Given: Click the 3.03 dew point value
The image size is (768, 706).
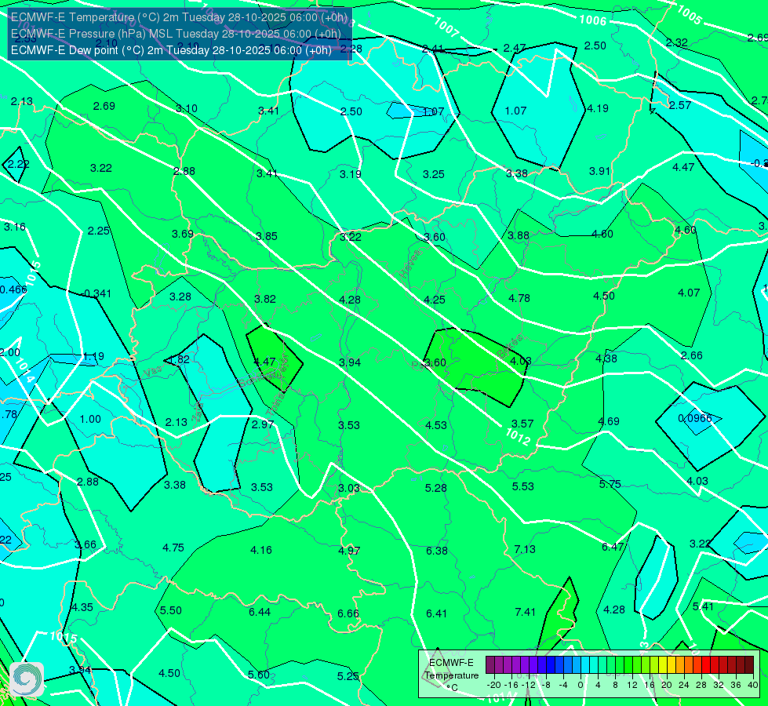Looking at the screenshot, I should click(349, 488).
